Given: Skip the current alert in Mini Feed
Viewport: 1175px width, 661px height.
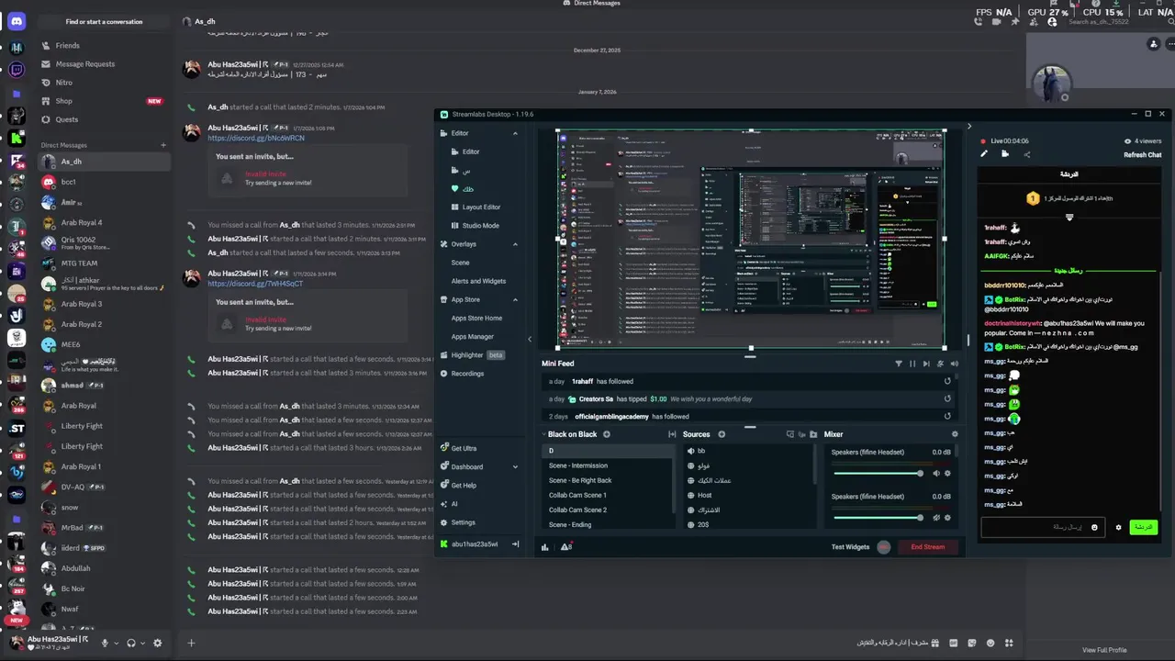Looking at the screenshot, I should pos(926,364).
